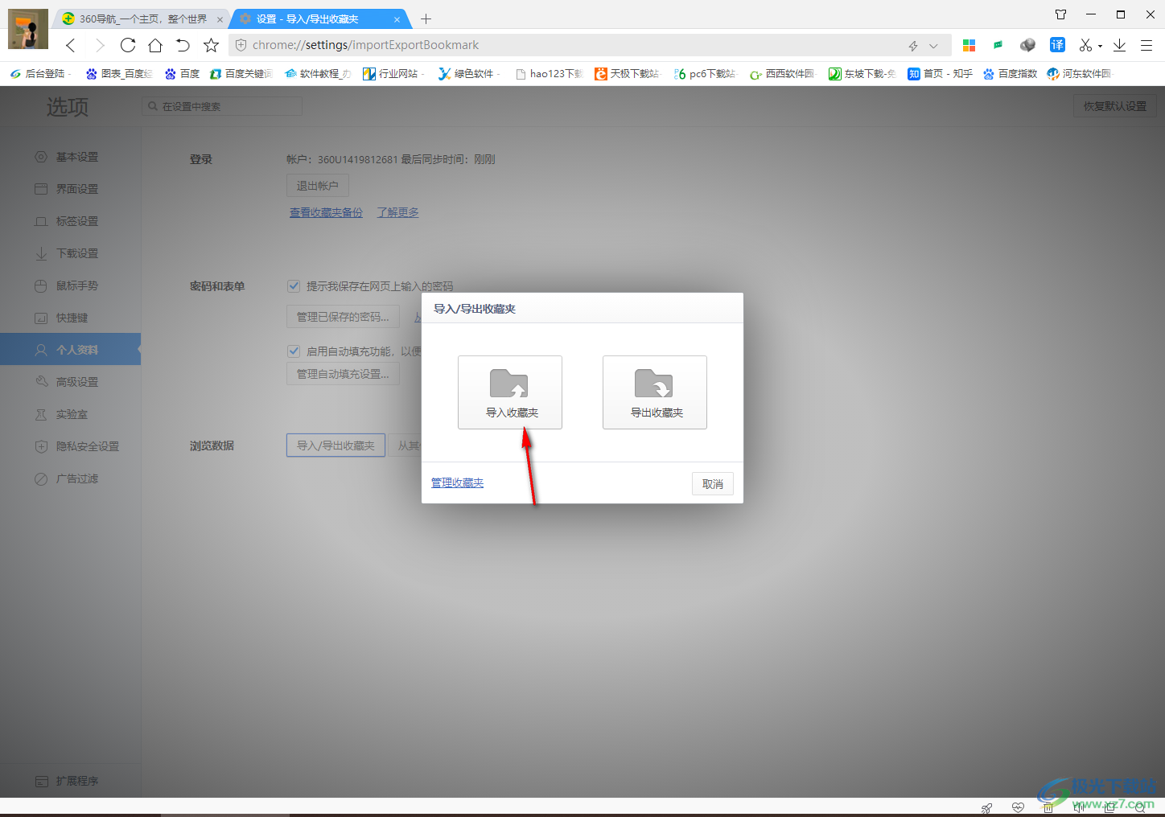Click the green ticket extension icon

(998, 45)
